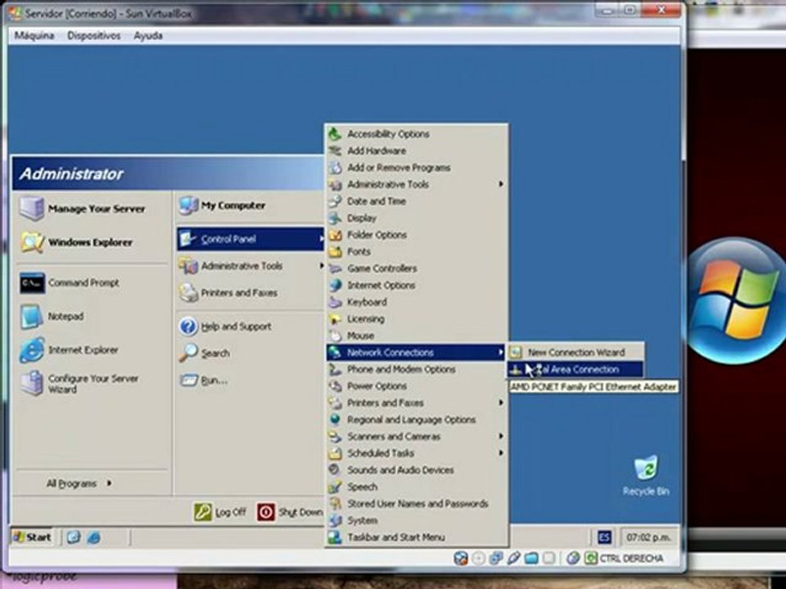
Task: Select Local Area Connection
Action: [576, 369]
